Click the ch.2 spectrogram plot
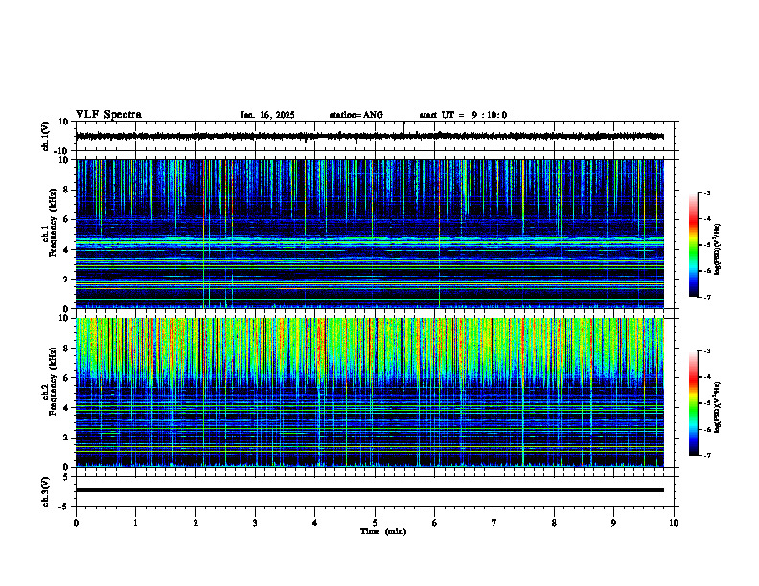This screenshot has height=586, width=759. 369,393
